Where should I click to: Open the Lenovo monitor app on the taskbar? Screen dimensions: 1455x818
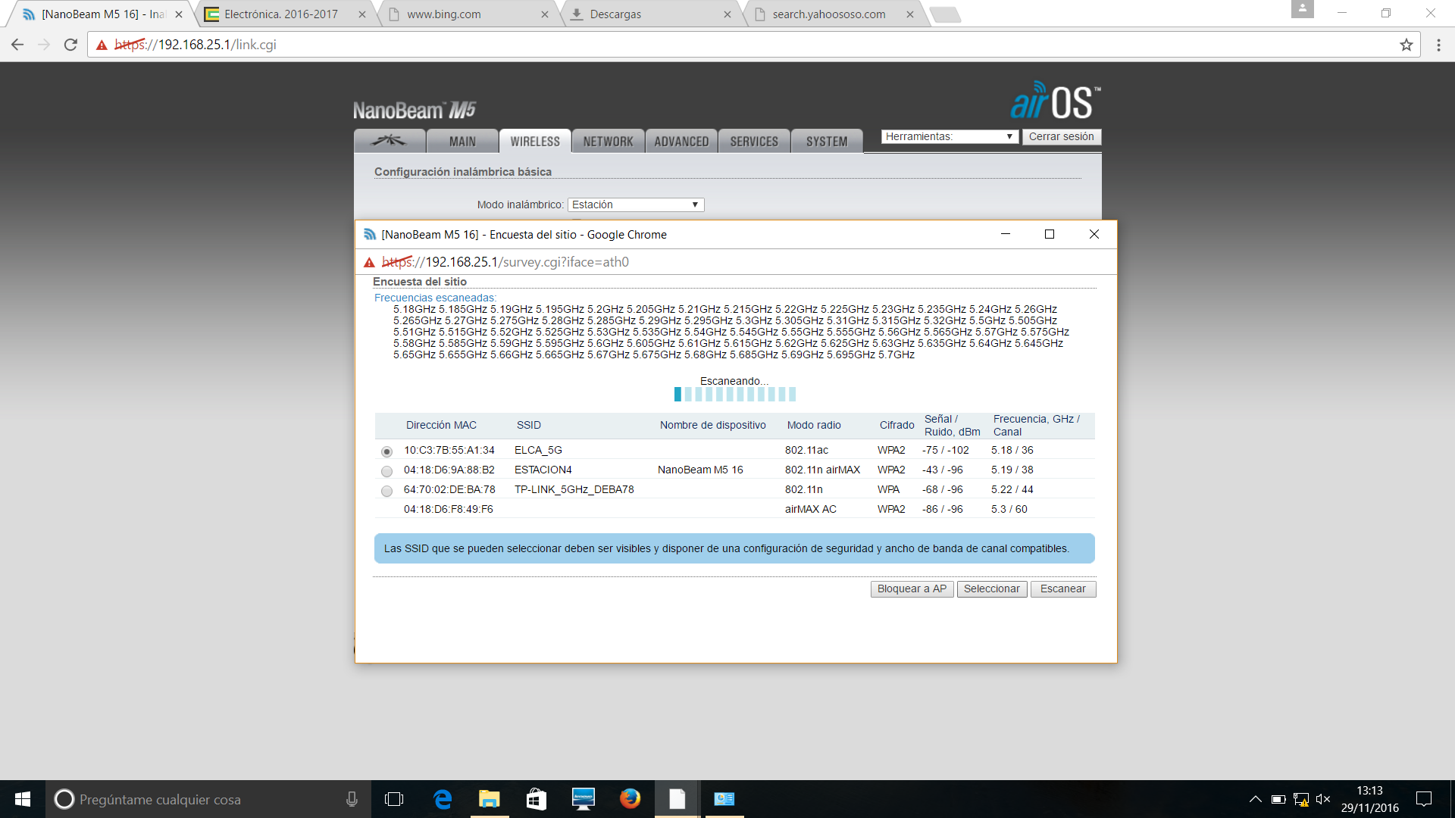(x=584, y=799)
